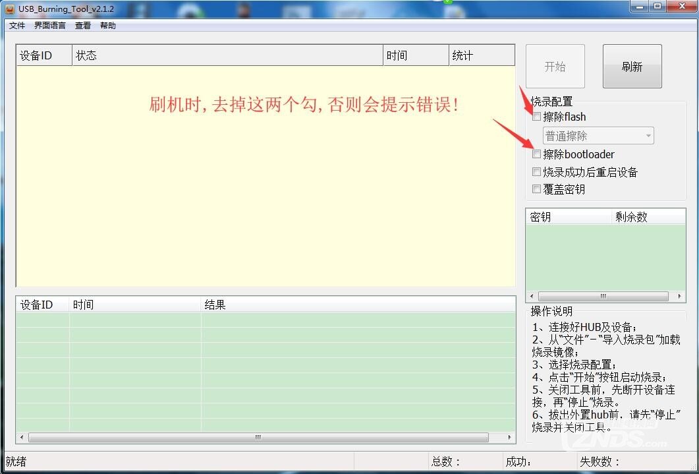Open the 查看 menu

(82, 25)
